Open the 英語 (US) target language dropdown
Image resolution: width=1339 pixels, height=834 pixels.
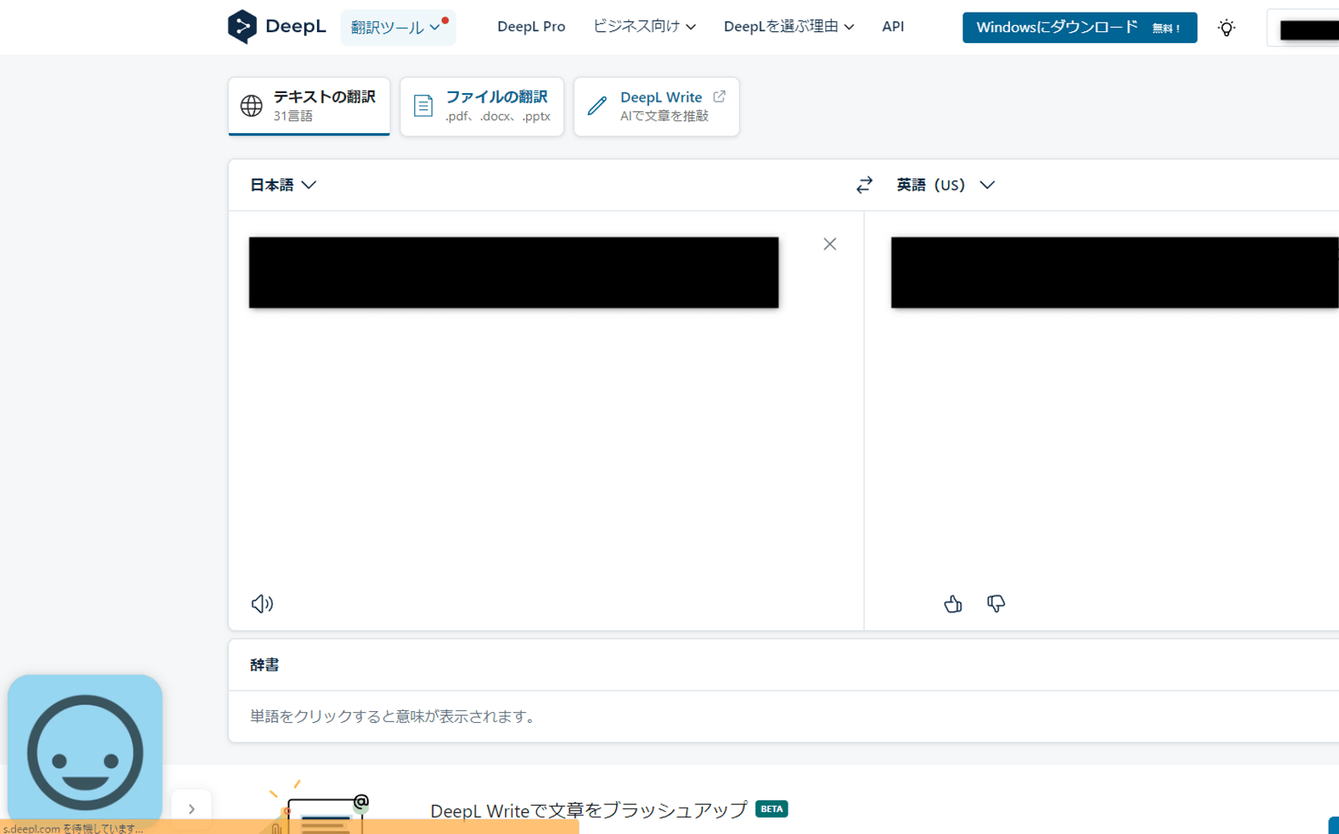945,185
